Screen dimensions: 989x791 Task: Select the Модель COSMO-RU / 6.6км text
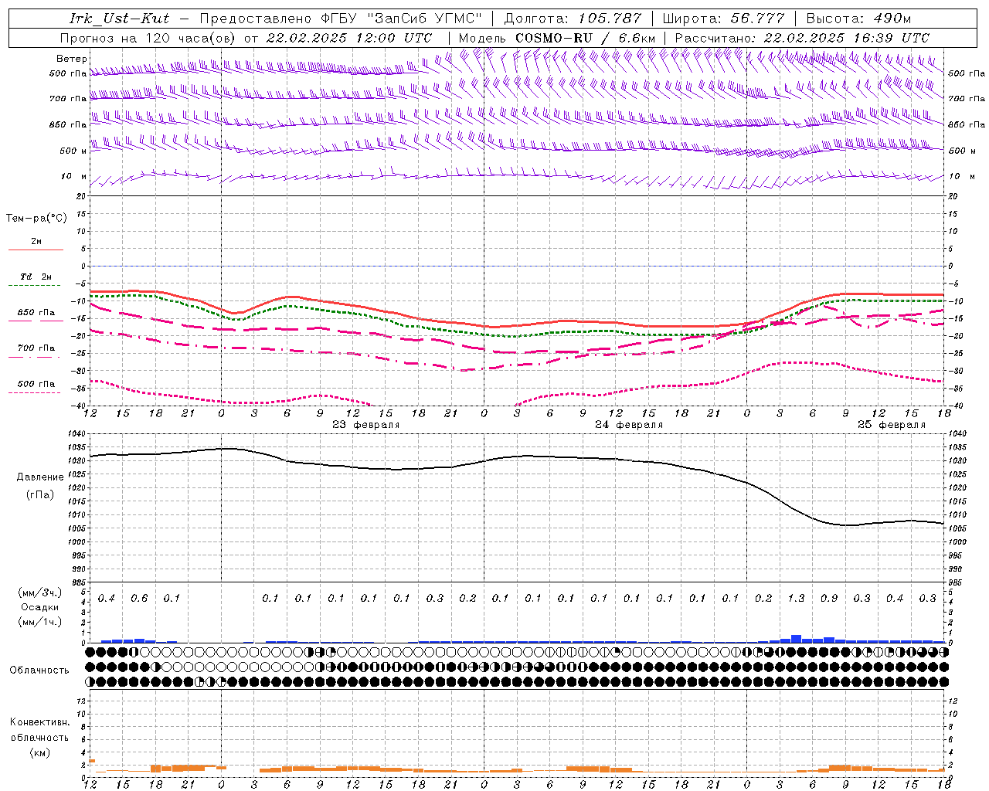557,38
